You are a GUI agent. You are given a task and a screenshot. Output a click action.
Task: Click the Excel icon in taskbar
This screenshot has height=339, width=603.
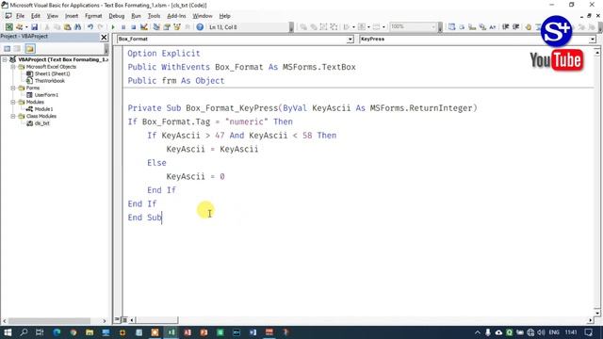(x=171, y=332)
